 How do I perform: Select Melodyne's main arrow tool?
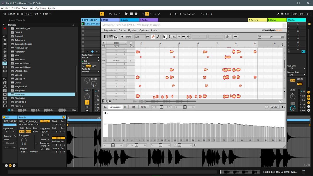click(x=164, y=37)
